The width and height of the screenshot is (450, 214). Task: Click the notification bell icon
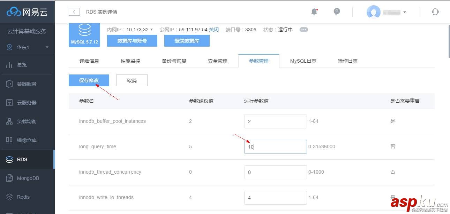314,11
